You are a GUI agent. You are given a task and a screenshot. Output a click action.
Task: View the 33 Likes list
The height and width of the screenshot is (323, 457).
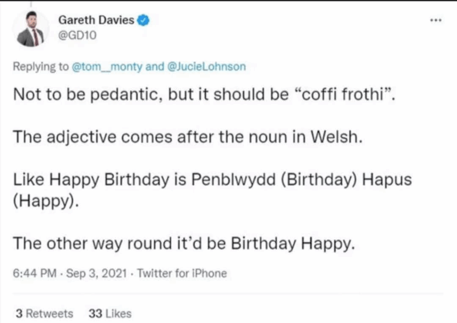pyautogui.click(x=110, y=314)
